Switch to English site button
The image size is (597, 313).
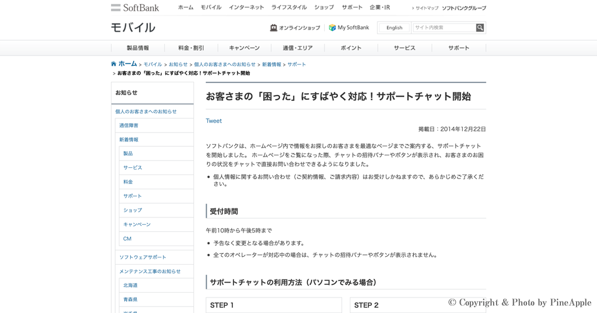394,27
